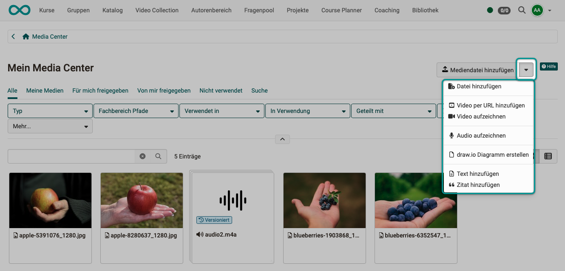Image resolution: width=565 pixels, height=271 pixels.
Task: Click the Hilfe button
Action: click(x=548, y=66)
